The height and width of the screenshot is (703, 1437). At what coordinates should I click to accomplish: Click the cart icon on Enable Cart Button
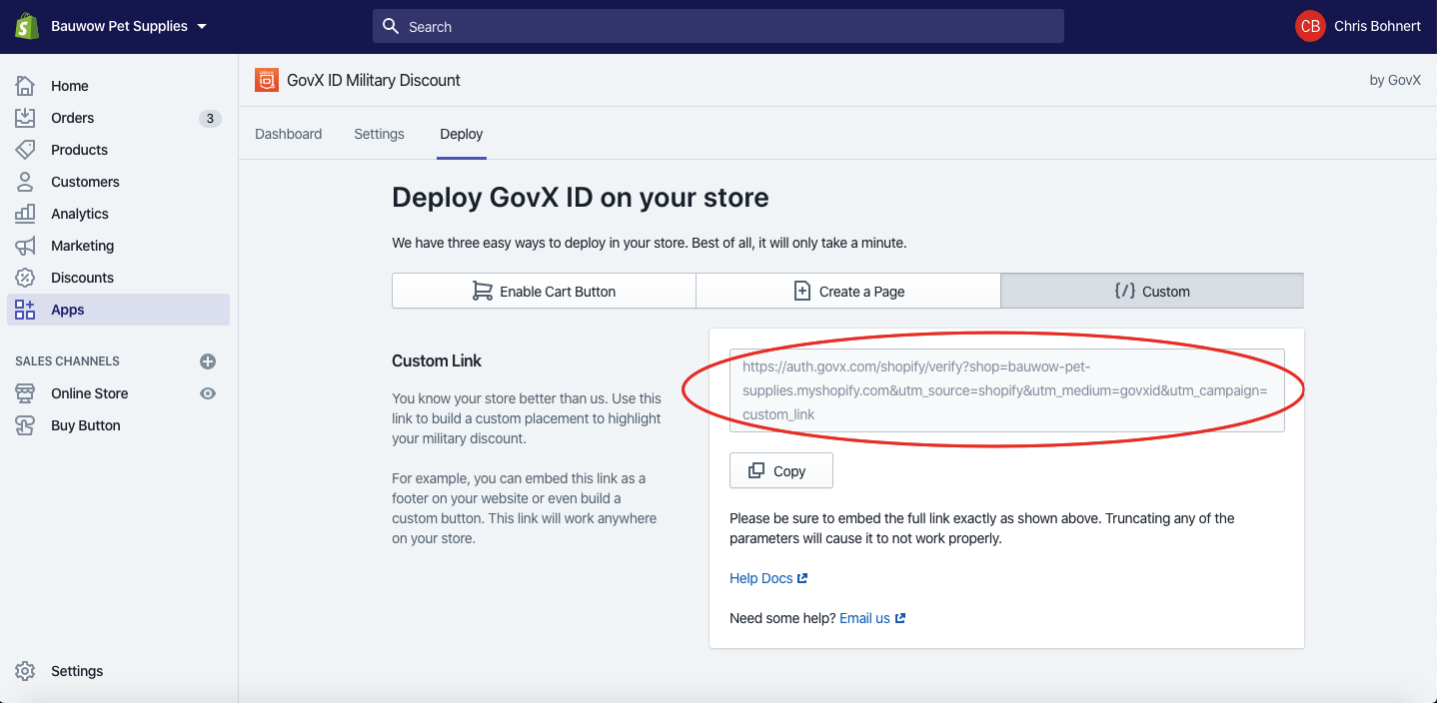(x=483, y=291)
